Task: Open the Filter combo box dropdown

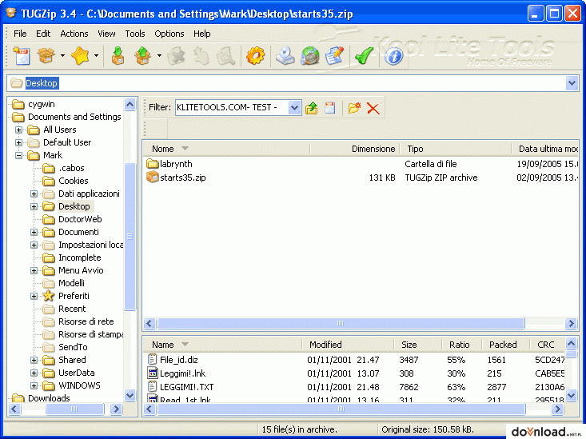Action: 294,108
